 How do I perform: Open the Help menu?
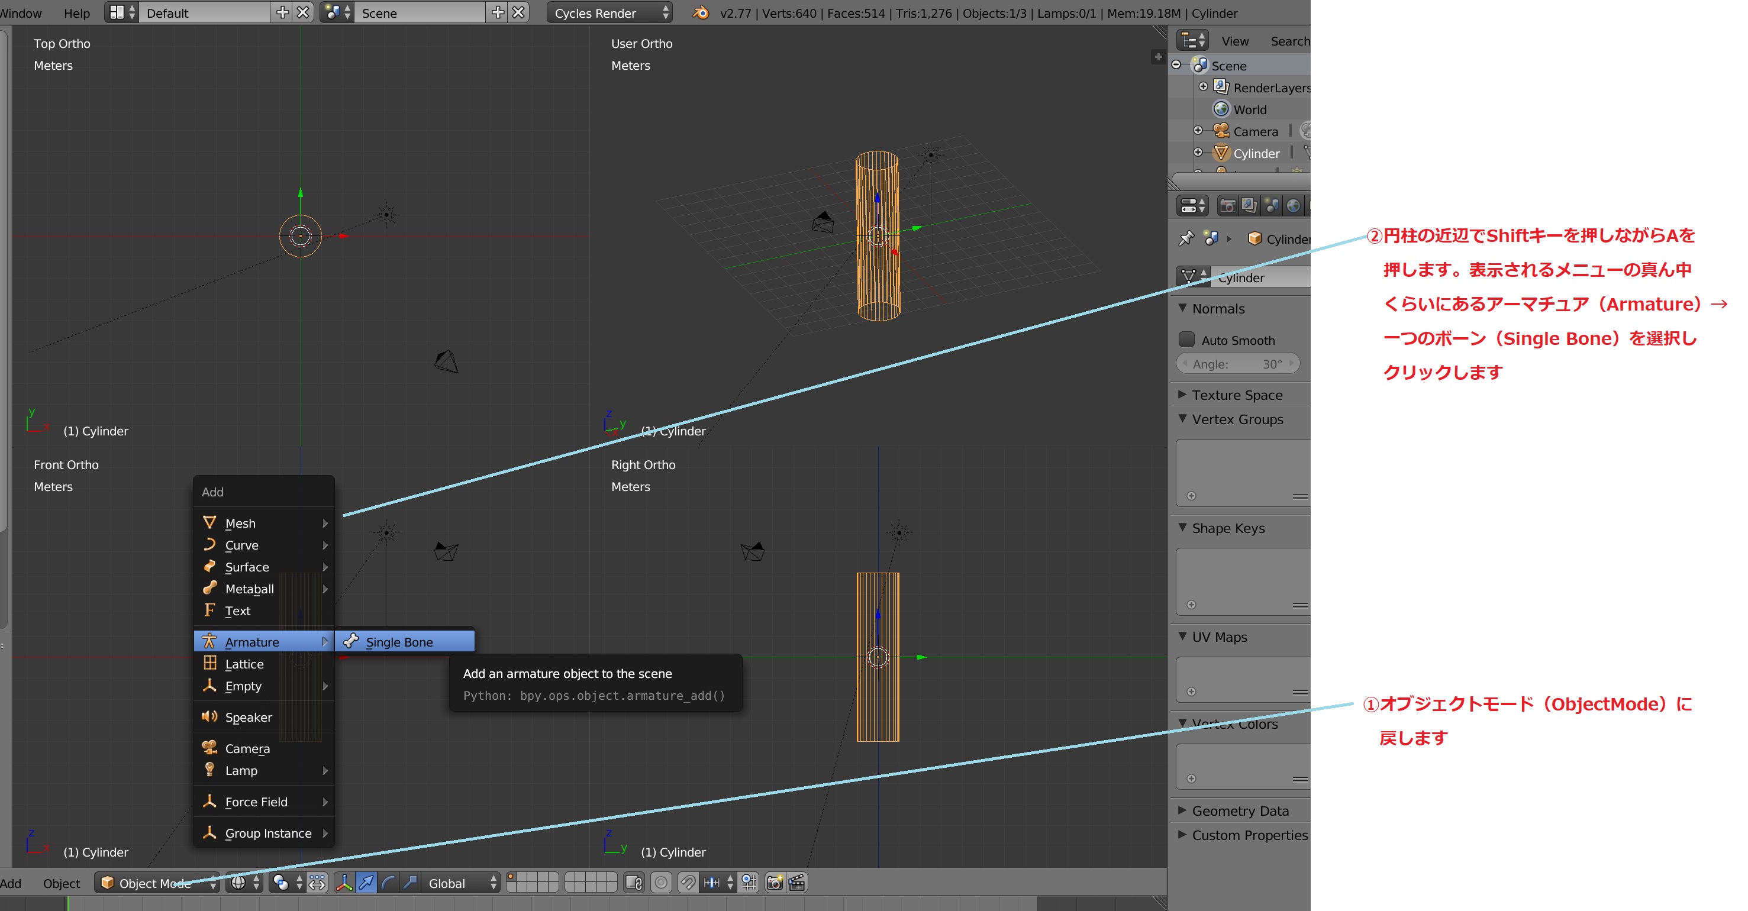pyautogui.click(x=77, y=13)
